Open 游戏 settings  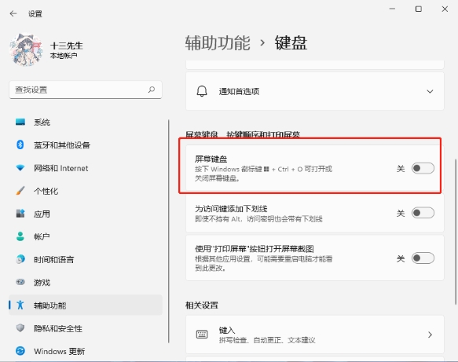pos(86,282)
